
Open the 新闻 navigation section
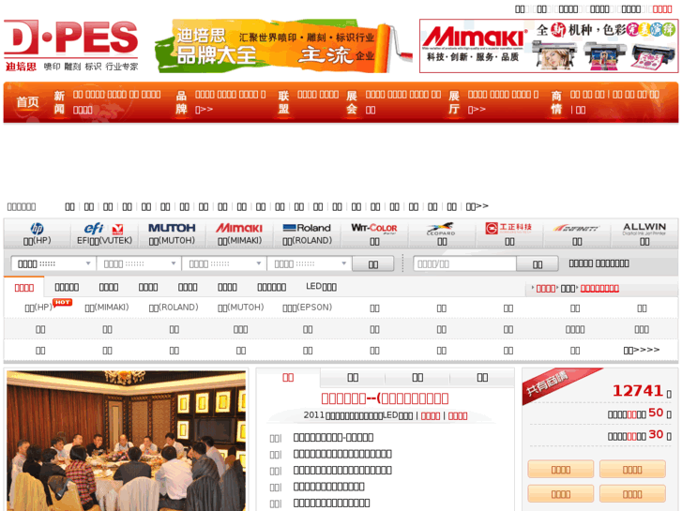pyautogui.click(x=59, y=102)
